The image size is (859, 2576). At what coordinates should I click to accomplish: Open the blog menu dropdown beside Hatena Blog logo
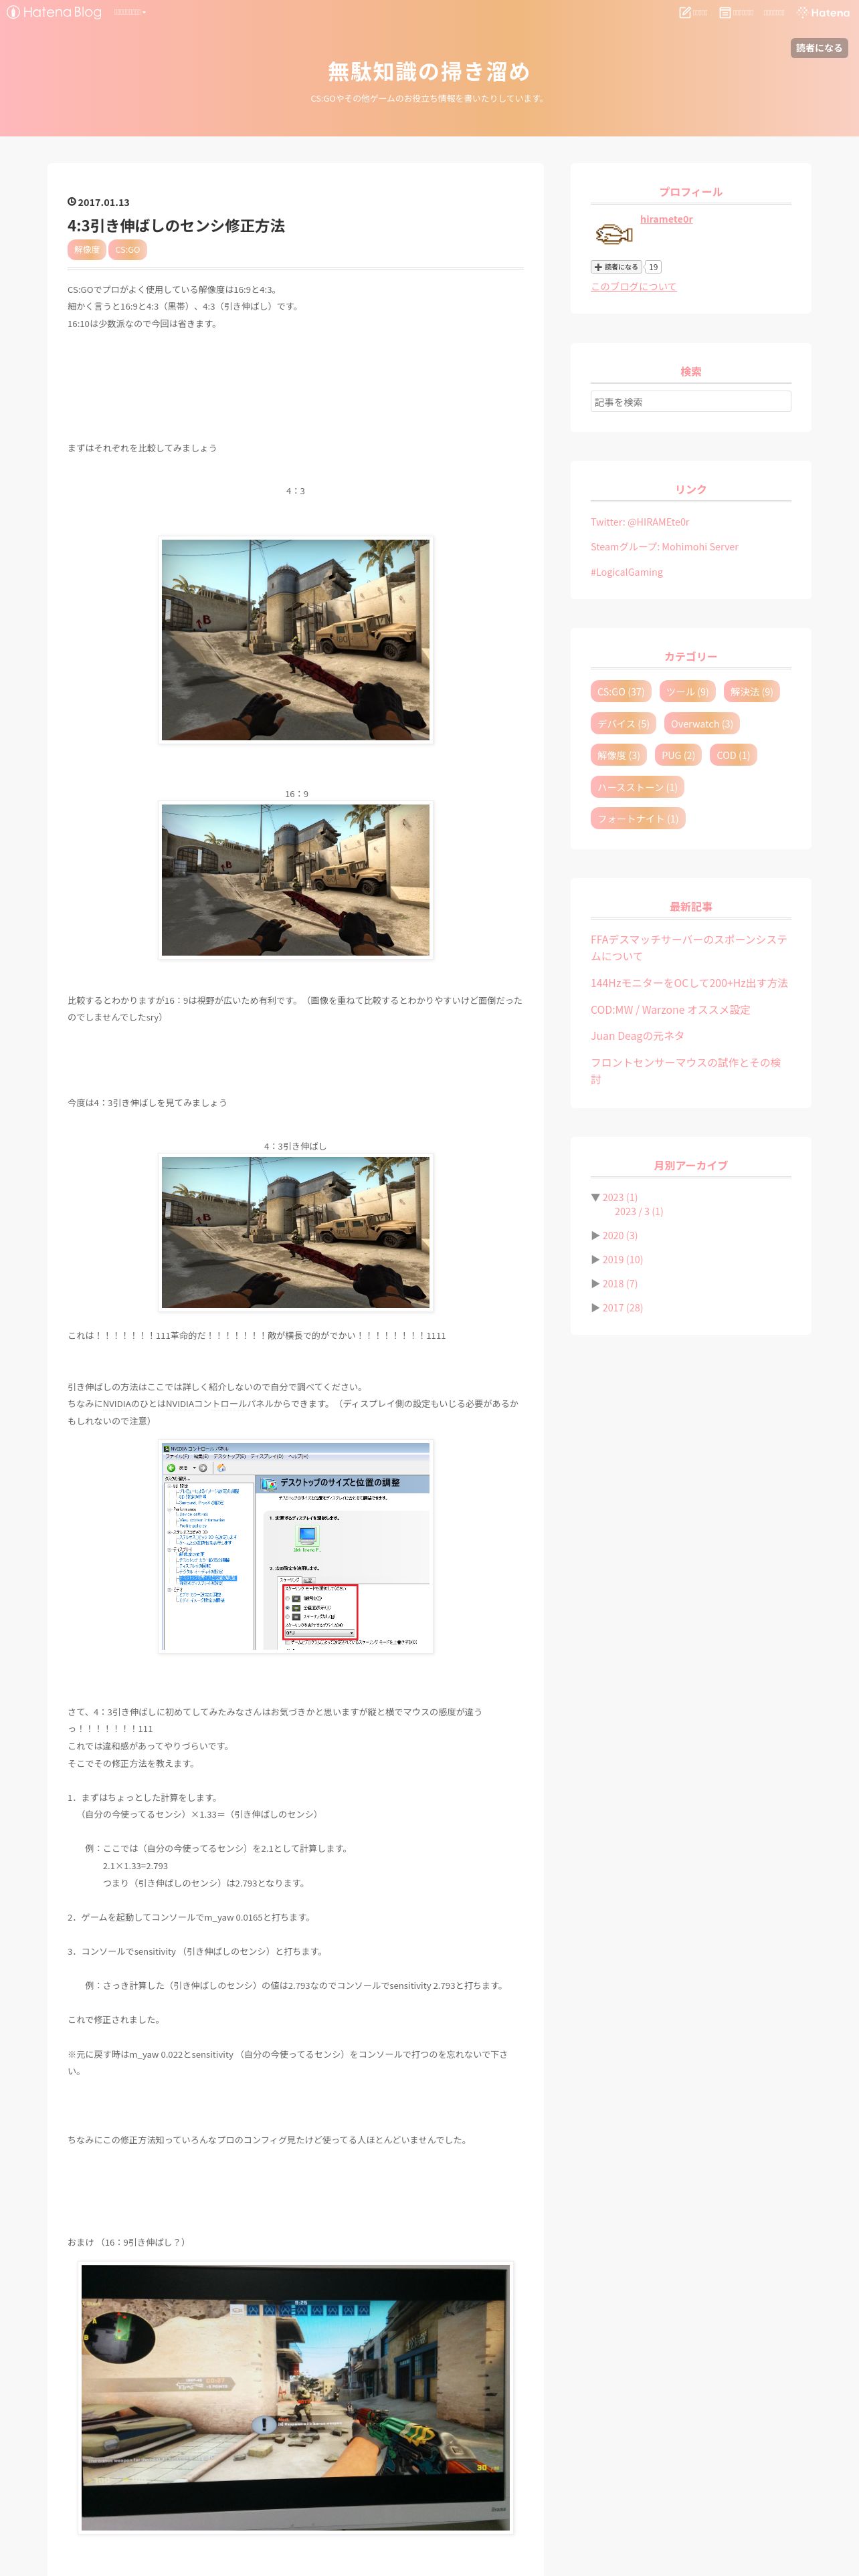click(x=130, y=12)
